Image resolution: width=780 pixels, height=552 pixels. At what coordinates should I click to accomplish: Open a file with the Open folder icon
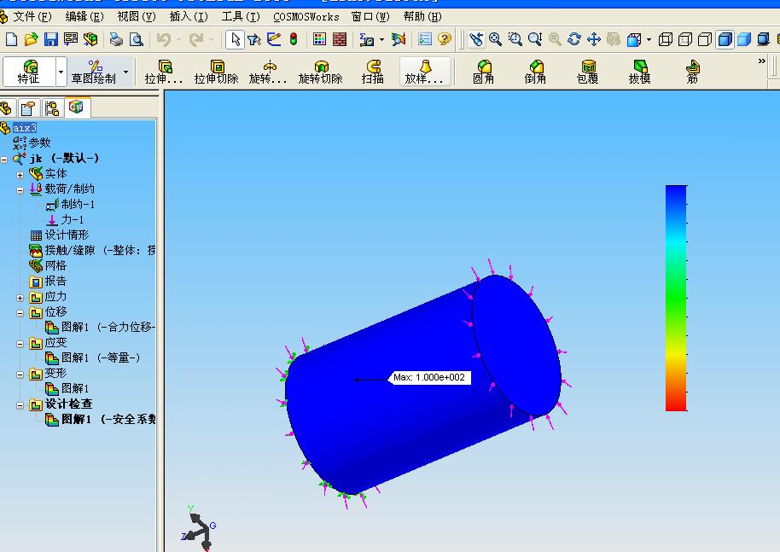[32, 38]
